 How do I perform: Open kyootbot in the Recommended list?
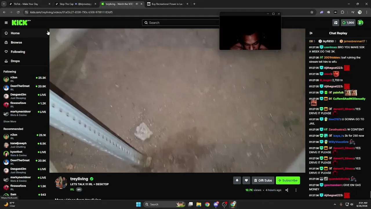(x=24, y=153)
